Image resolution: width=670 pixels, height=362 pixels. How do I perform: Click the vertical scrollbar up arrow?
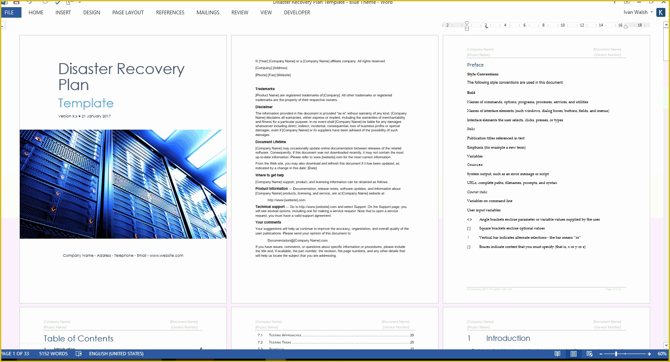[666, 25]
